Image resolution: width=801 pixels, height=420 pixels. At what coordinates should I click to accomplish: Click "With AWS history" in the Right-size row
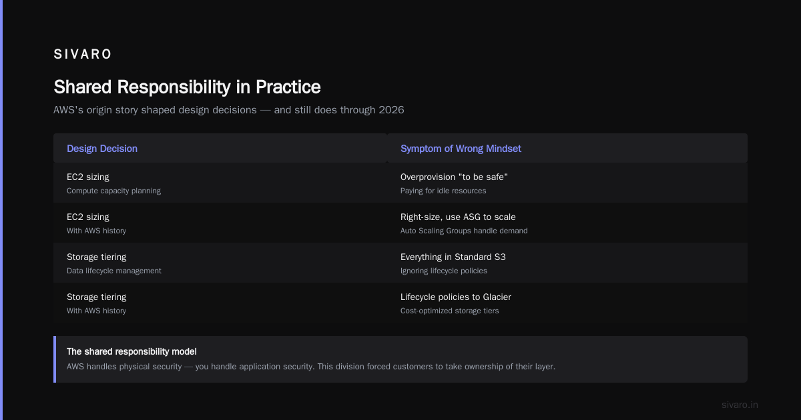tap(96, 231)
